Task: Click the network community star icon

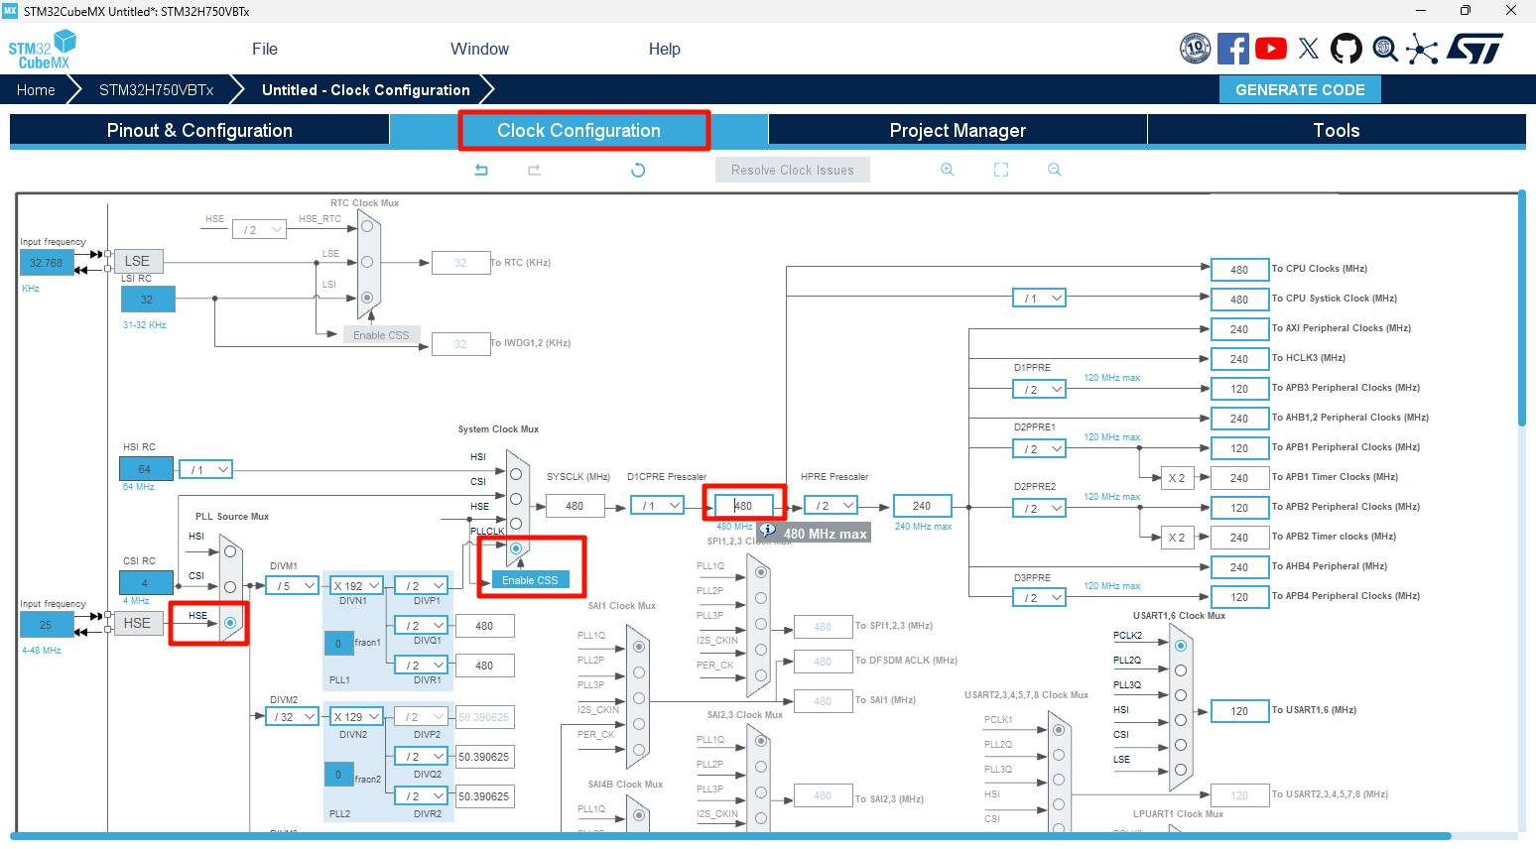Action: [1422, 50]
